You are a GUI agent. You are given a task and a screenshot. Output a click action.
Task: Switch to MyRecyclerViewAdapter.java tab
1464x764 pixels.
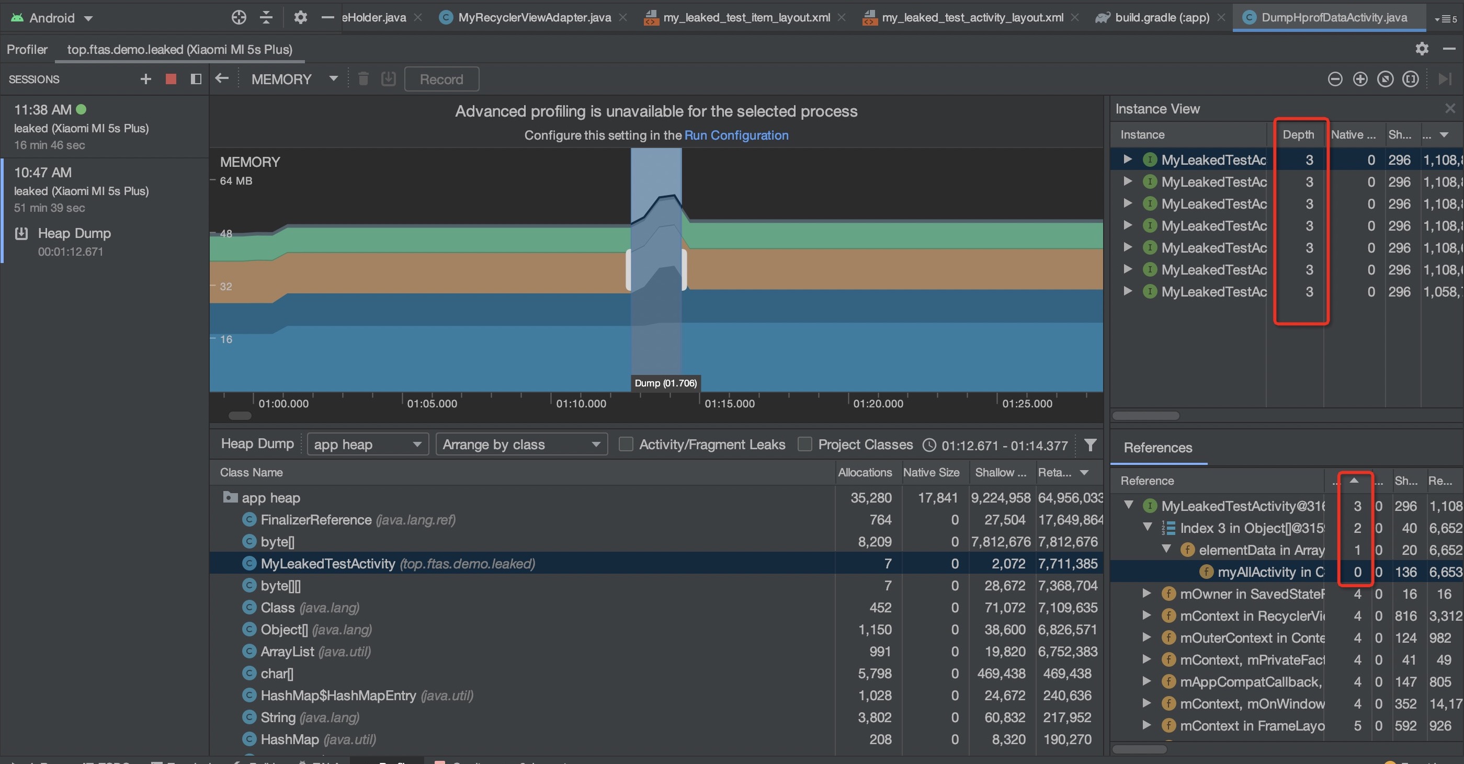(x=534, y=18)
